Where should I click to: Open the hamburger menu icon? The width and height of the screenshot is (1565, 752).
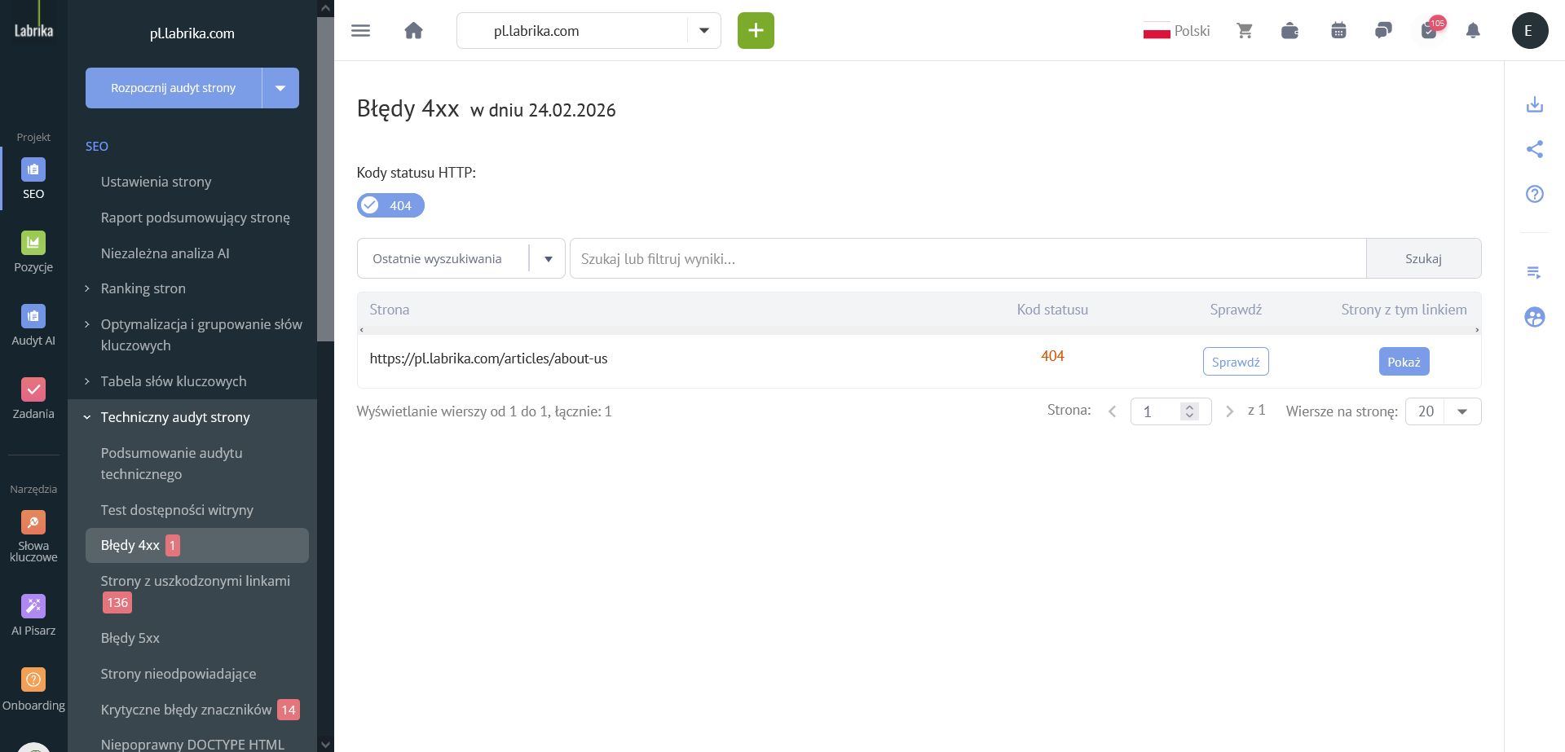tap(360, 31)
